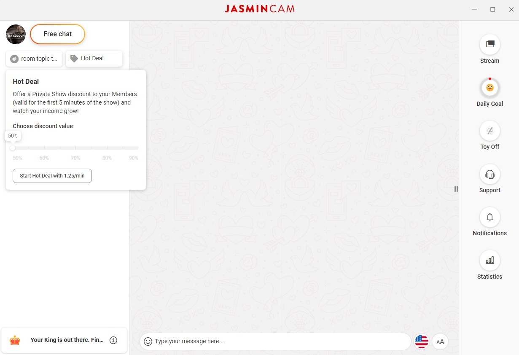This screenshot has height=355, width=519.
Task: Focus the Type your message here field
Action: click(275, 342)
